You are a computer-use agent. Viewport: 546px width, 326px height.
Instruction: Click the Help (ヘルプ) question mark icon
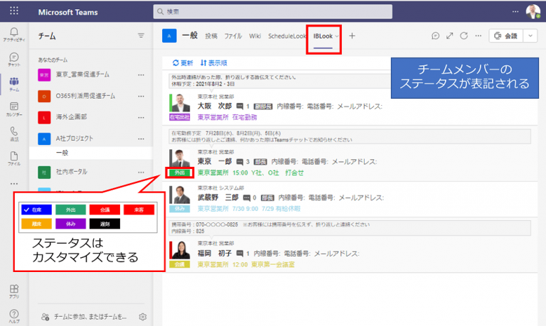point(14,315)
